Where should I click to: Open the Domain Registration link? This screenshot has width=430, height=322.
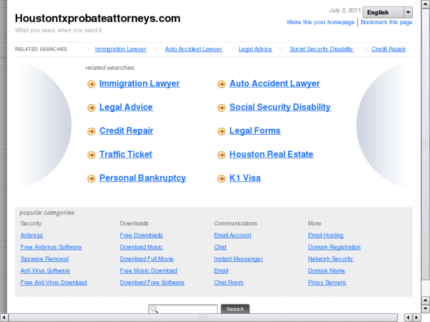click(x=334, y=247)
